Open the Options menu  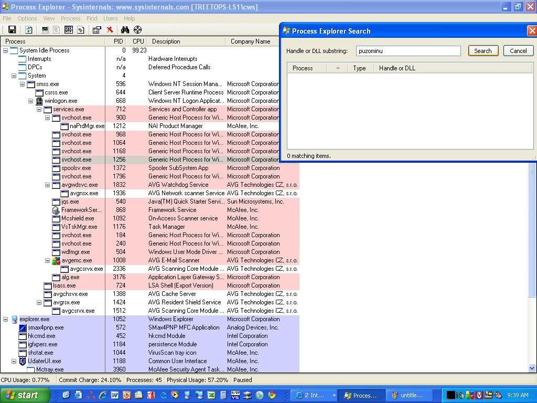tap(27, 18)
